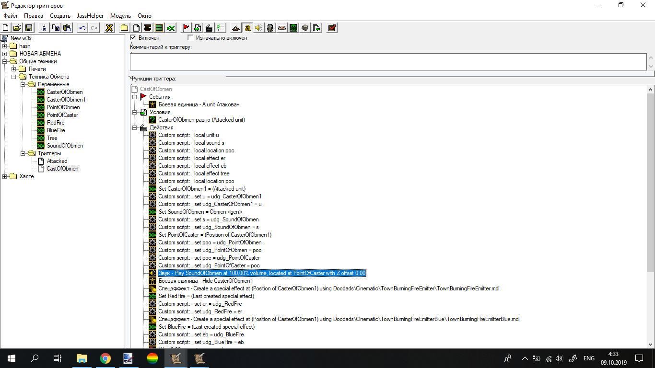
Task: Create a new map with the blank page icon
Action: point(6,28)
